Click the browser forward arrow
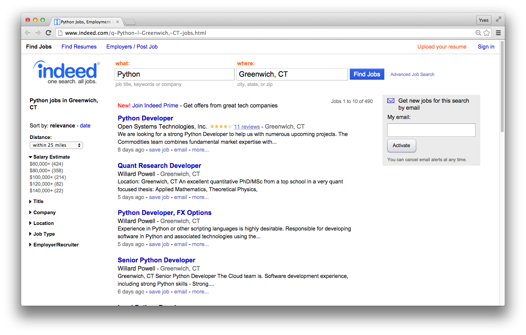 tap(38, 33)
